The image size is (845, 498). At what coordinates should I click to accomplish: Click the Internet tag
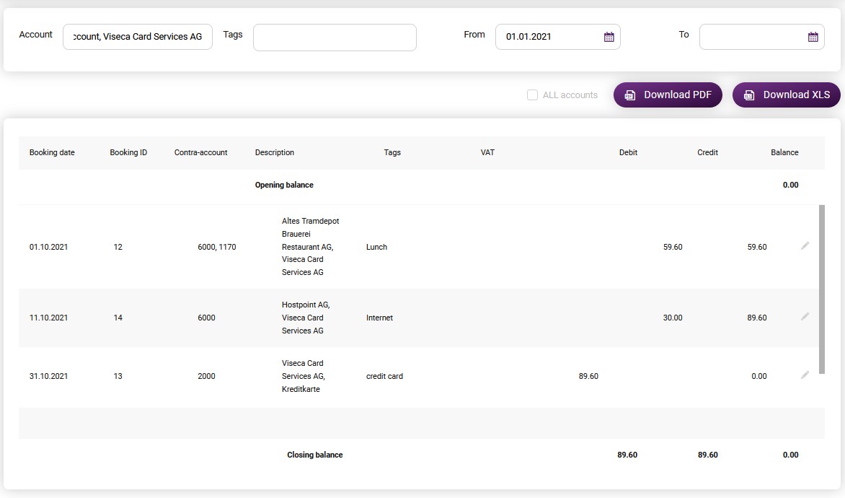[379, 318]
